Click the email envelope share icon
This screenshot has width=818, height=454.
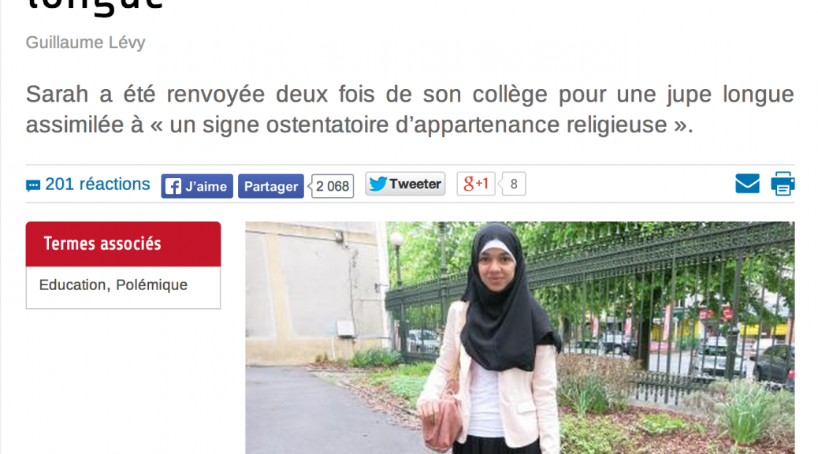[747, 184]
